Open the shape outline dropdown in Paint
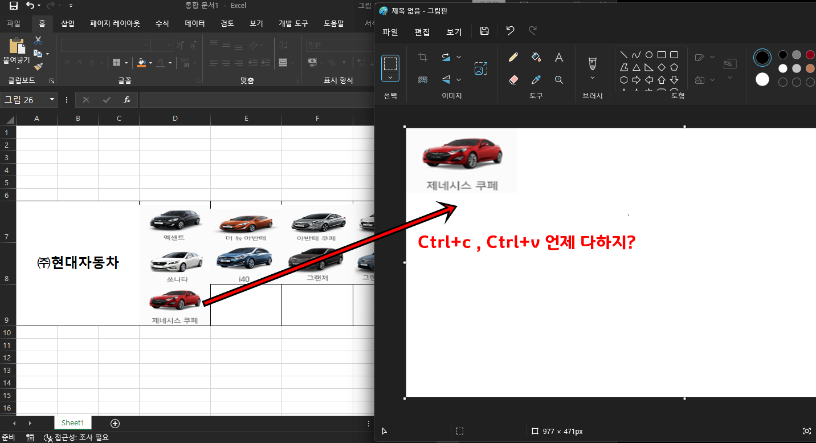Image resolution: width=816 pixels, height=443 pixels. tap(713, 57)
